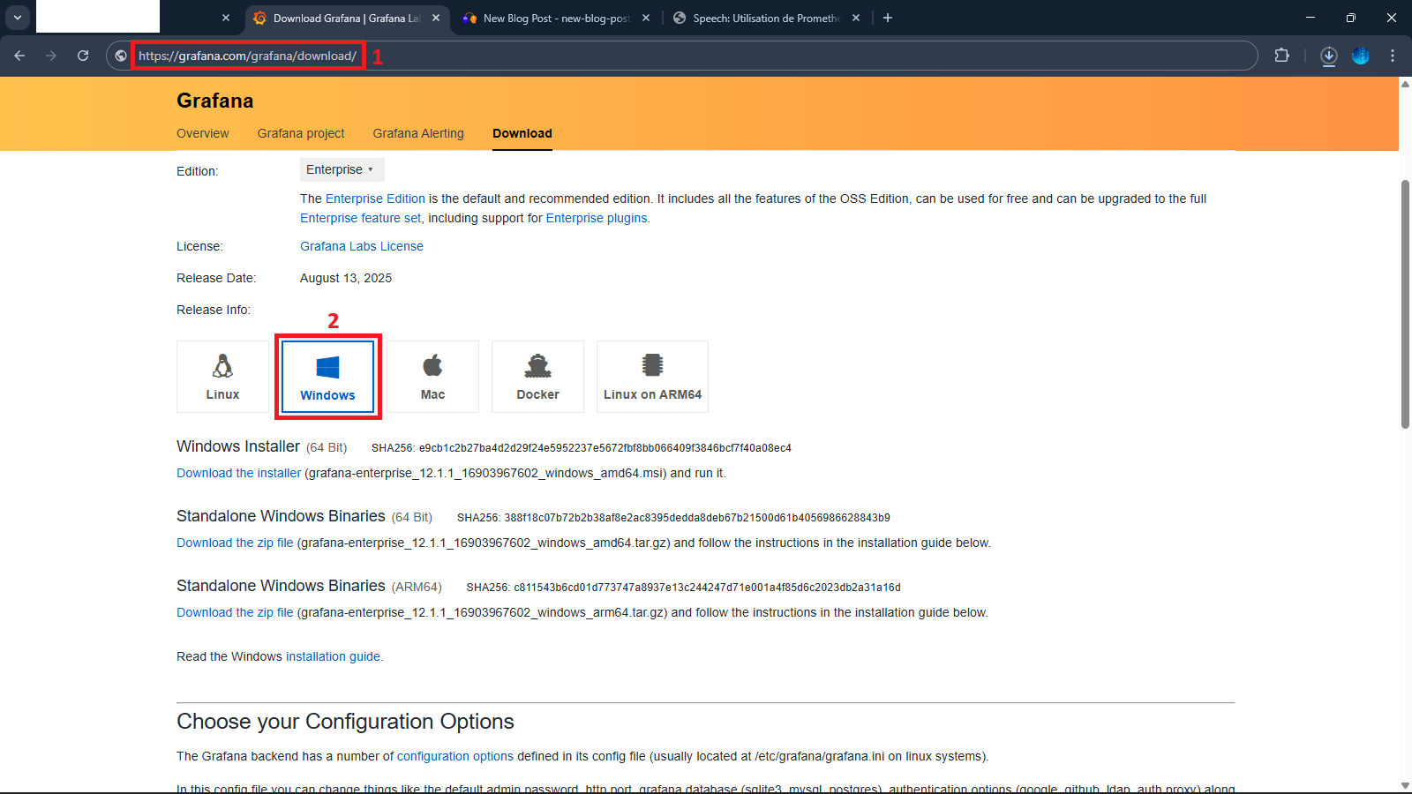The height and width of the screenshot is (794, 1412).
Task: Download the zip file for 64 Bit binaries
Action: point(235,543)
